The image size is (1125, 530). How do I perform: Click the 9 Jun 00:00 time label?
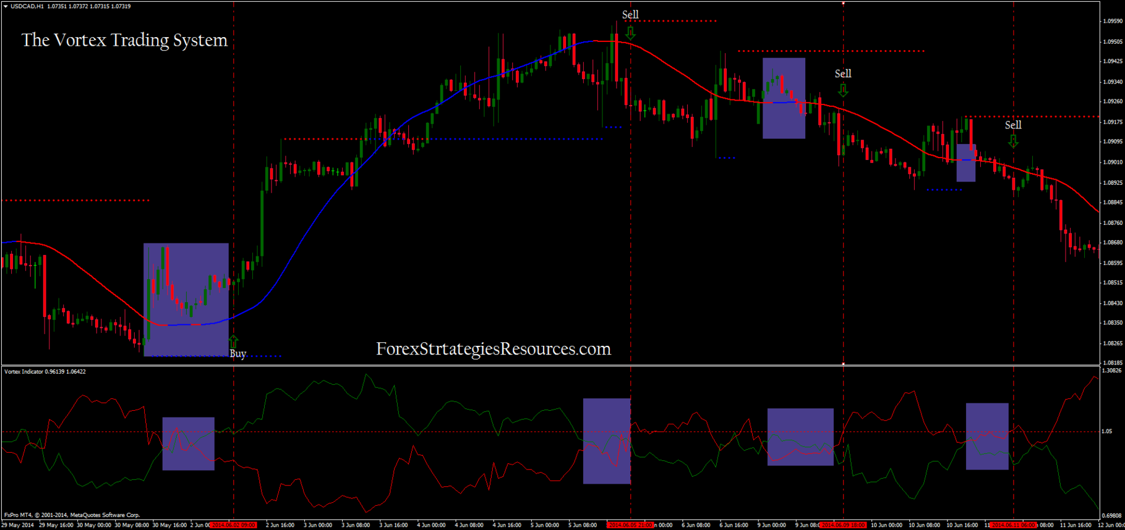click(771, 525)
